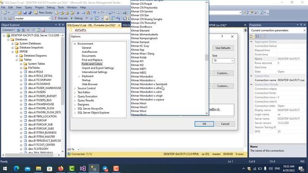308x173 pixels.
Task: Expand System Databases in Object Explorer
Action: pyautogui.click(x=13, y=44)
